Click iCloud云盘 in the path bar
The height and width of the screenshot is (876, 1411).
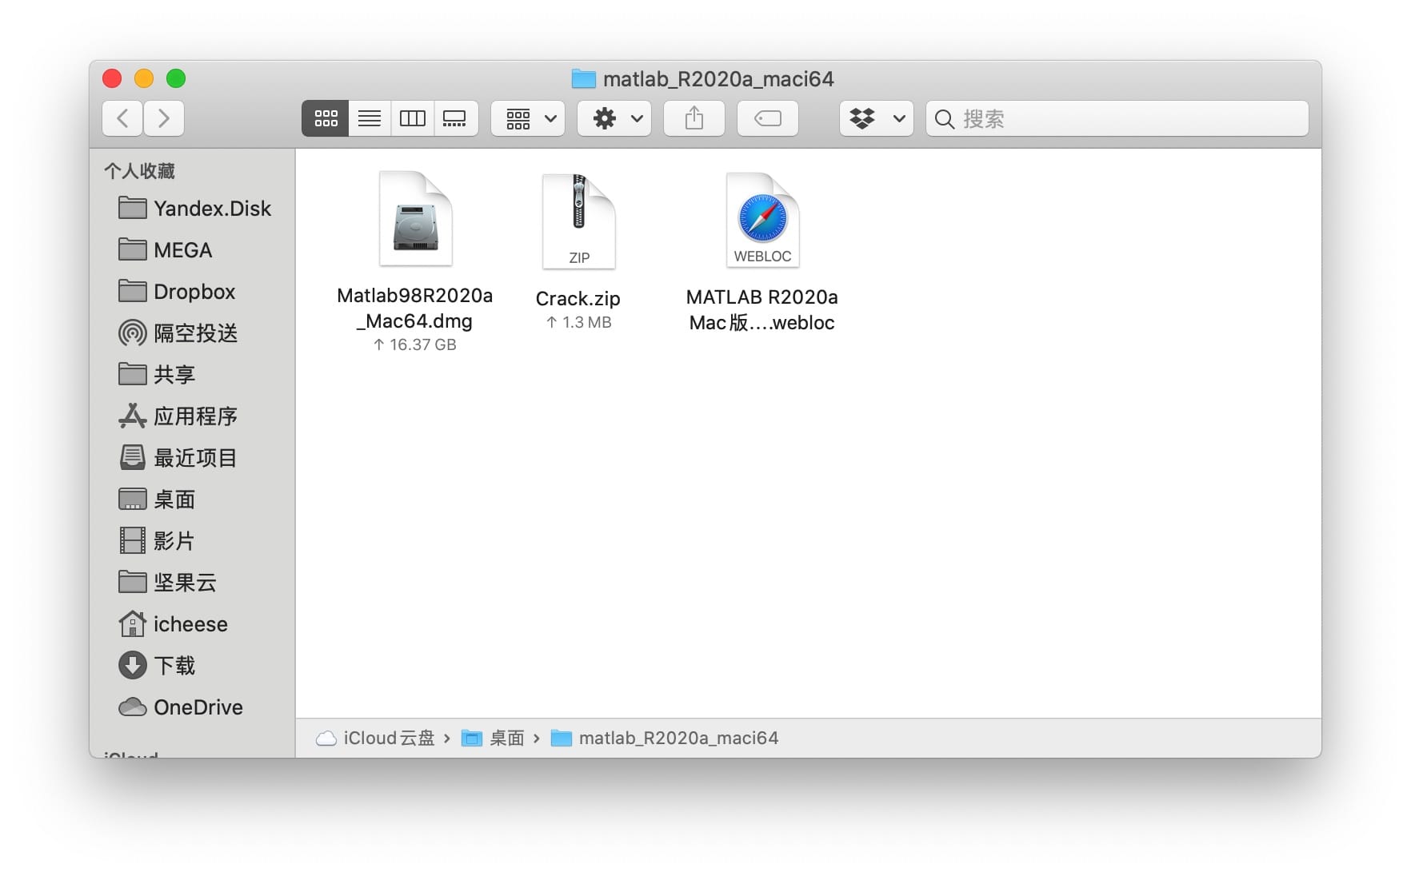(376, 738)
